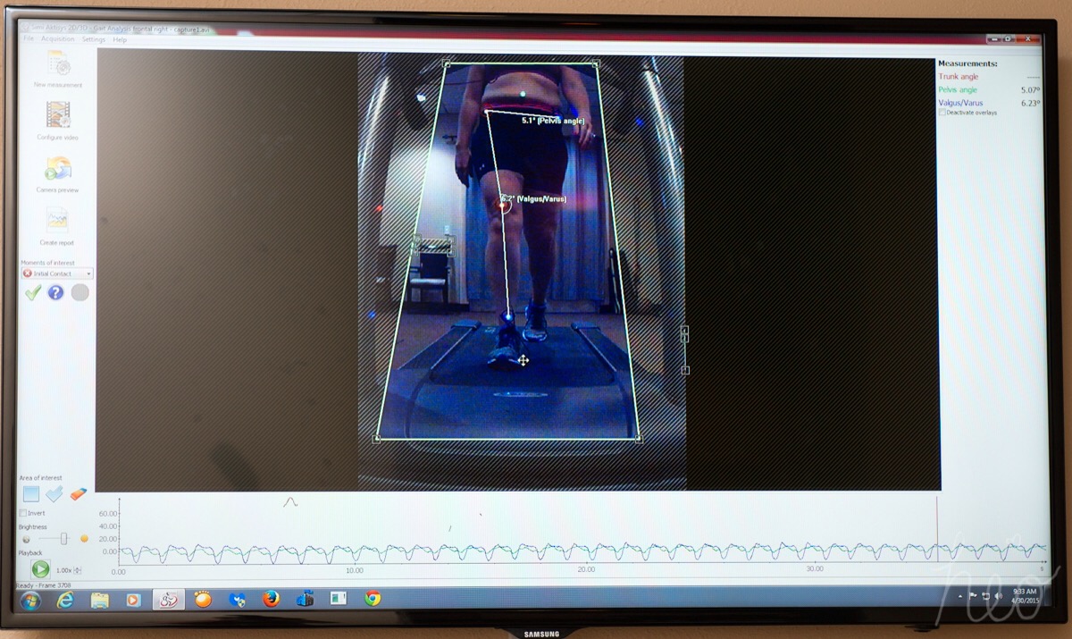The width and height of the screenshot is (1072, 639).
Task: Confirm with the green checkmark icon
Action: pos(32,292)
